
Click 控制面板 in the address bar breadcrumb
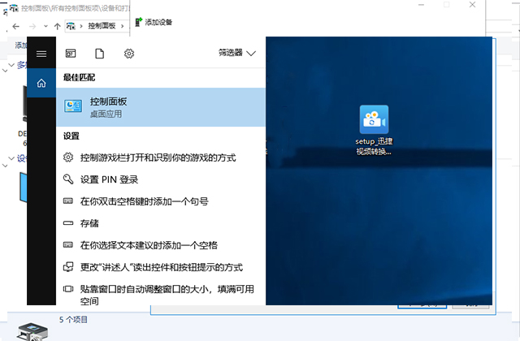coord(102,26)
